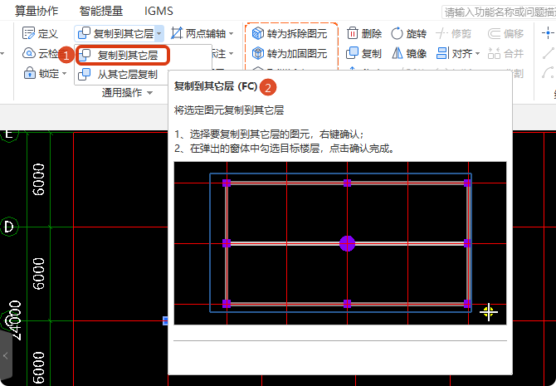Click the tooltip title 复制到其它层 (FC)
Screen dimensions: 556x386
(x=216, y=86)
